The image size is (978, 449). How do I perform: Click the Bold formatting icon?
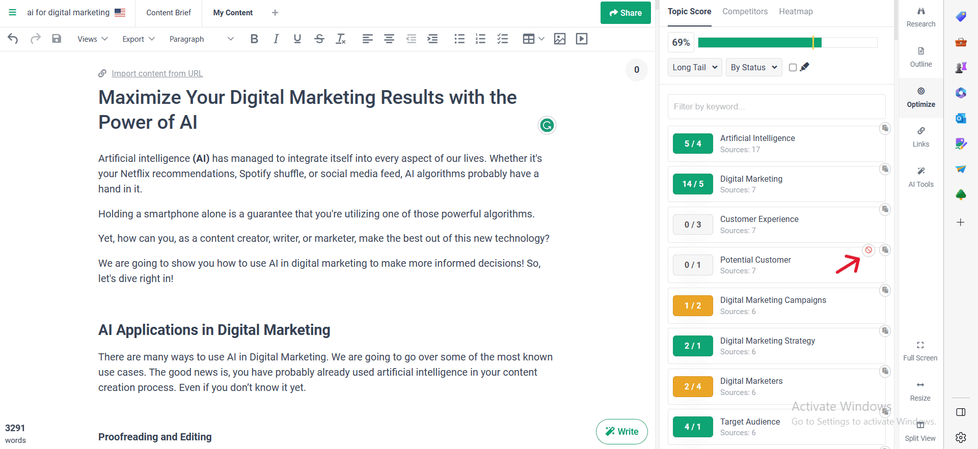pos(254,39)
